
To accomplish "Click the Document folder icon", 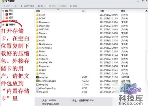I will pyautogui.click(x=37, y=22).
